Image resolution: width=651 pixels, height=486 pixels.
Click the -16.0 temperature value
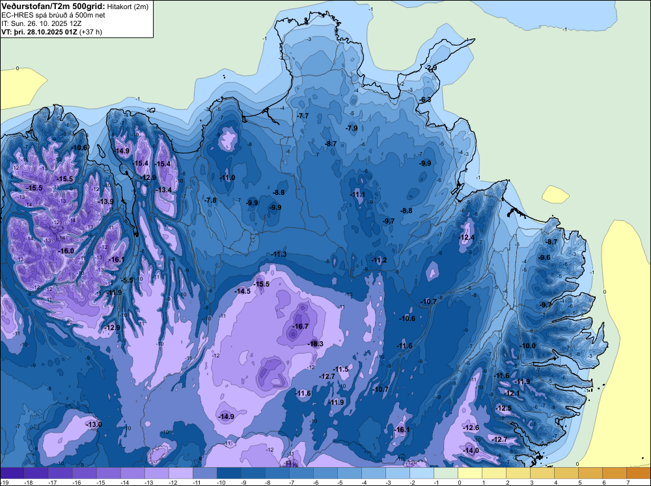click(66, 251)
